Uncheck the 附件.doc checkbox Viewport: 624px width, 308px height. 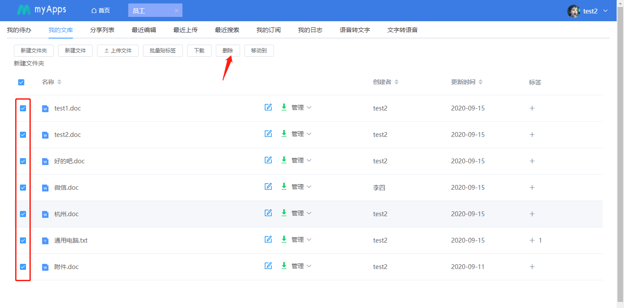[x=23, y=267]
